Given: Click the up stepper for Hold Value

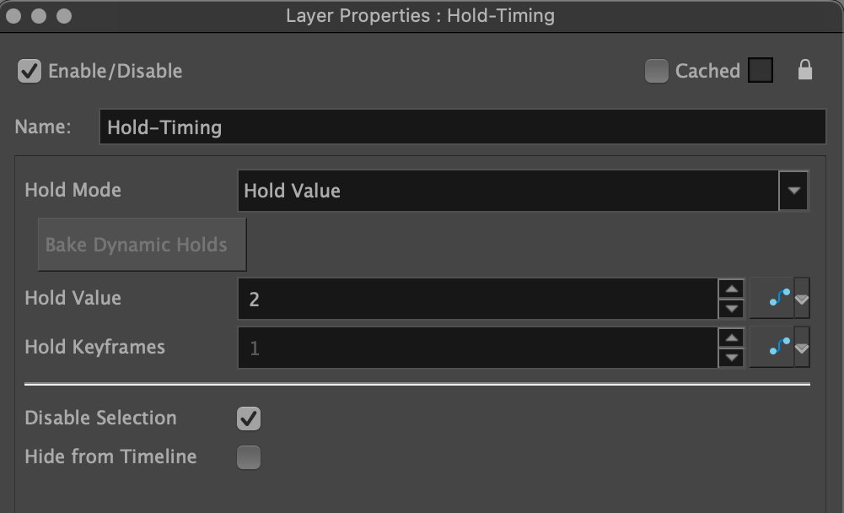Looking at the screenshot, I should [732, 291].
